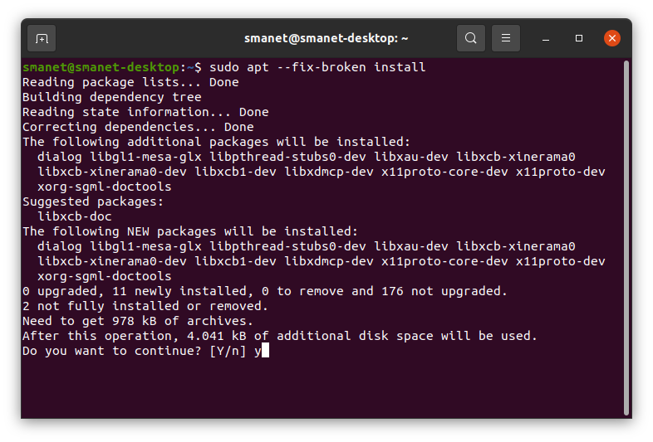
Task: Click the Need to get 978 kB line
Action: [x=138, y=321]
